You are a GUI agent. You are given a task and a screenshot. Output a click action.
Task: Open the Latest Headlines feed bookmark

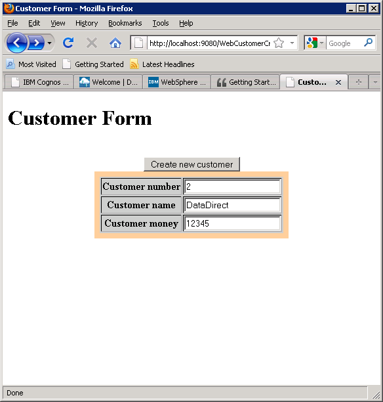tap(162, 64)
